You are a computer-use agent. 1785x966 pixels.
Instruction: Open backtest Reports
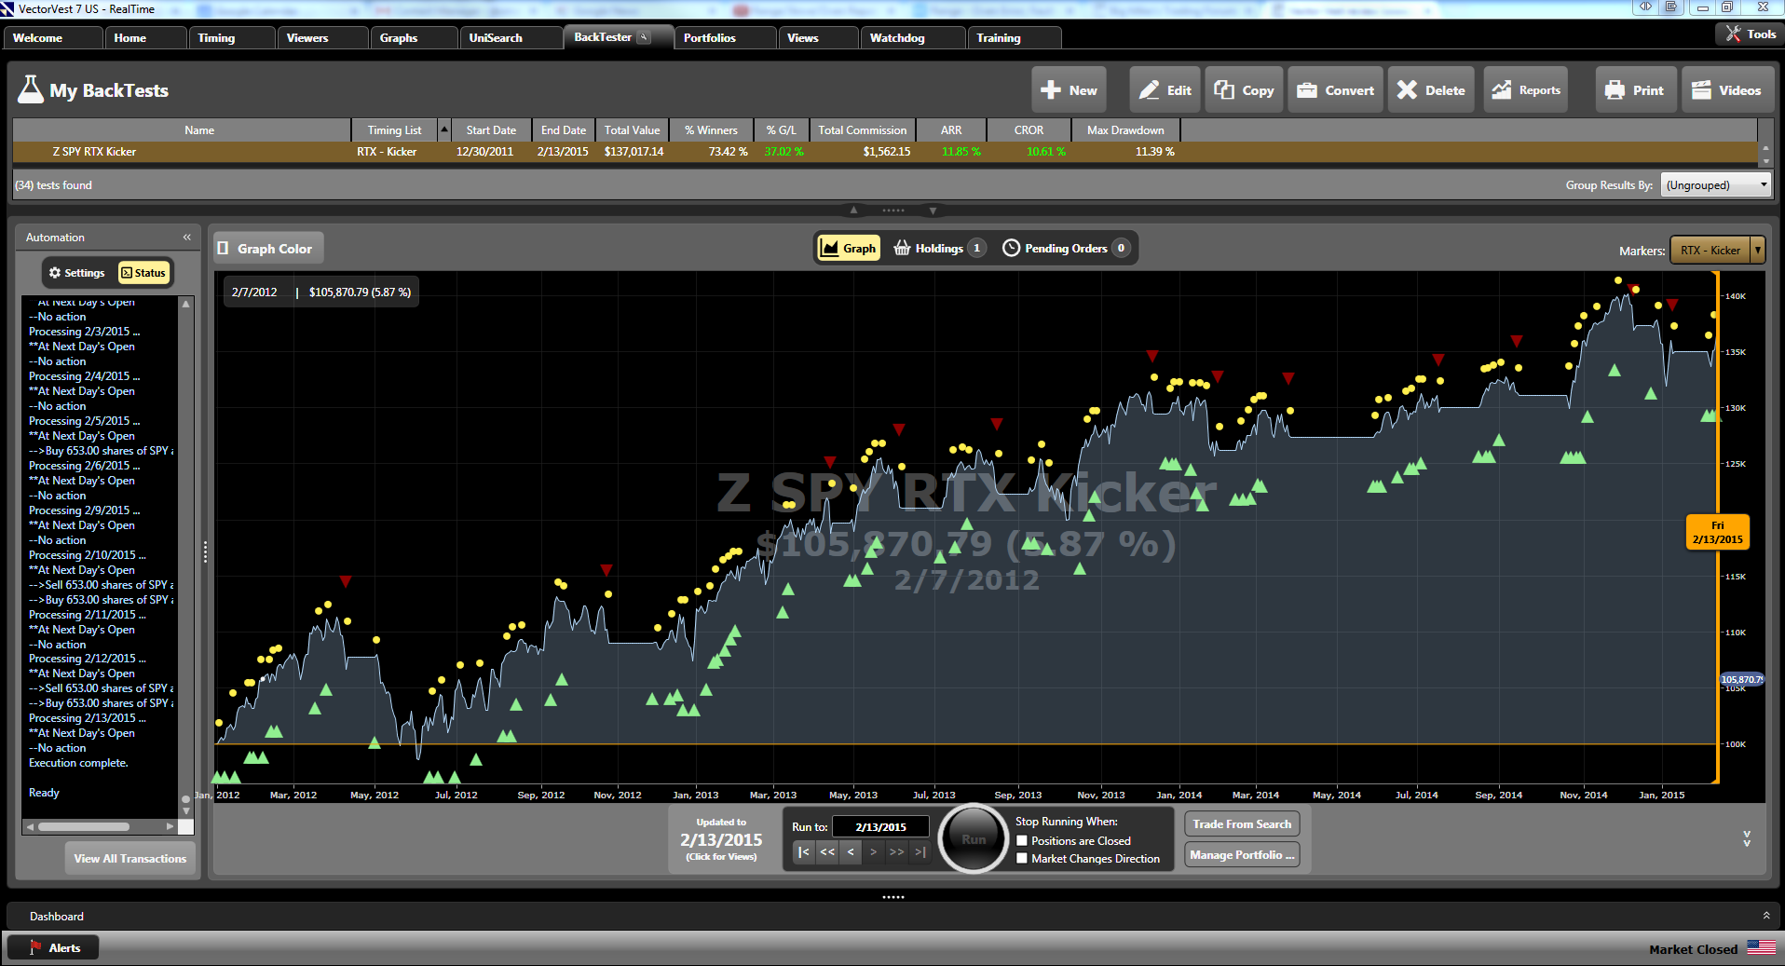coord(1526,90)
